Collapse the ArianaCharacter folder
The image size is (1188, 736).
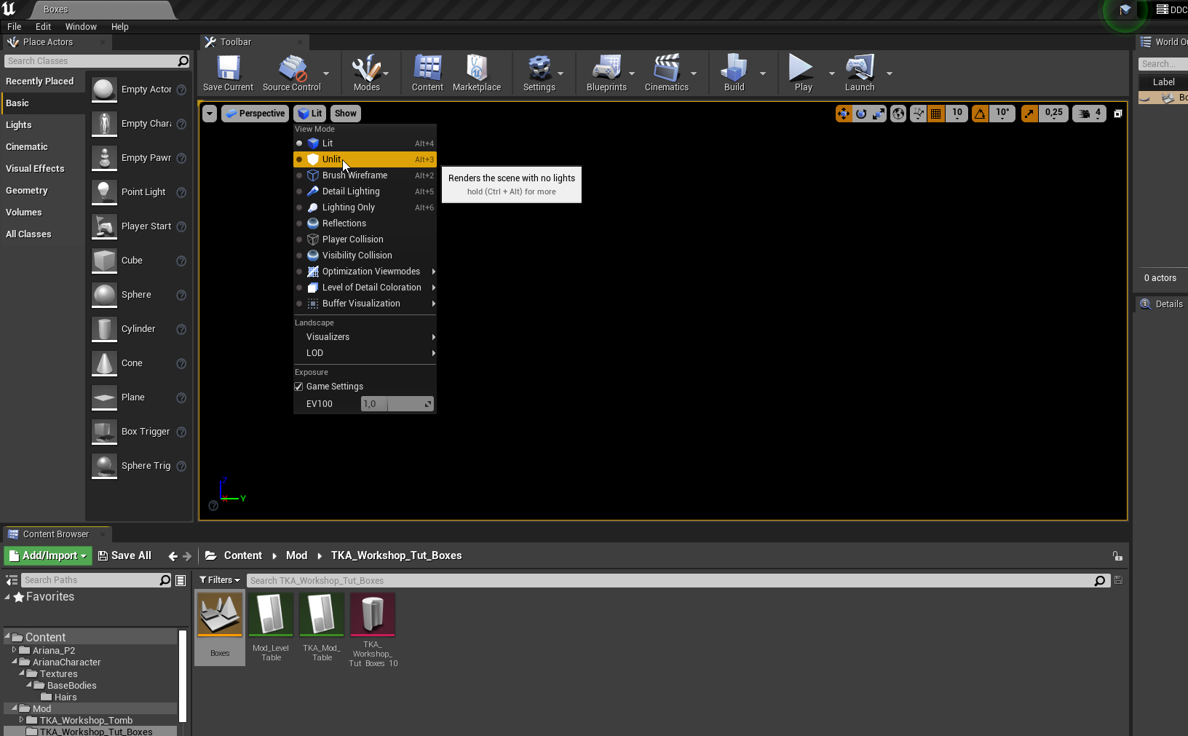[14, 662]
